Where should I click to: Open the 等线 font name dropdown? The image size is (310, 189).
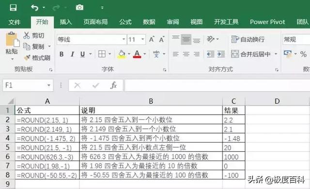click(124, 40)
